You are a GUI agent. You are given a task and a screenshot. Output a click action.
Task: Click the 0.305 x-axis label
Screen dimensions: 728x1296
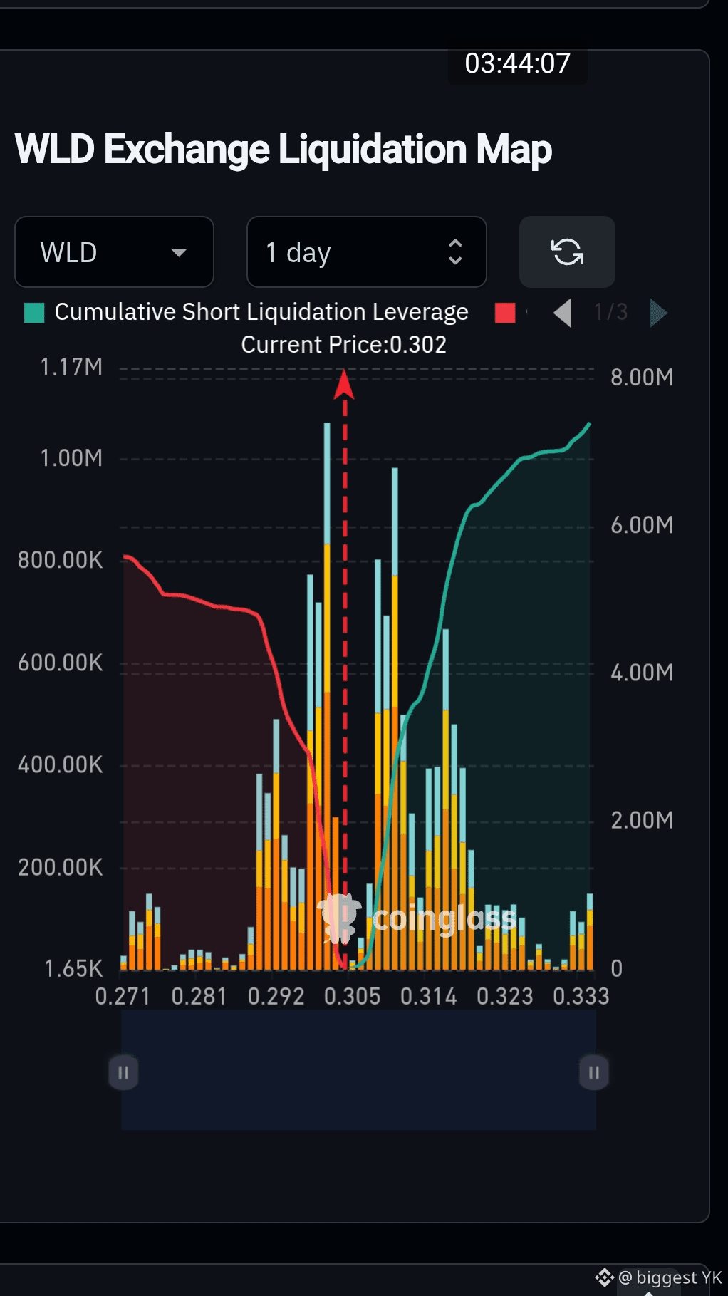(x=353, y=996)
